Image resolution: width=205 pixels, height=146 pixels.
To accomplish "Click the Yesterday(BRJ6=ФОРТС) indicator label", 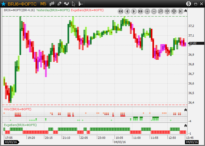I will click(53, 10).
